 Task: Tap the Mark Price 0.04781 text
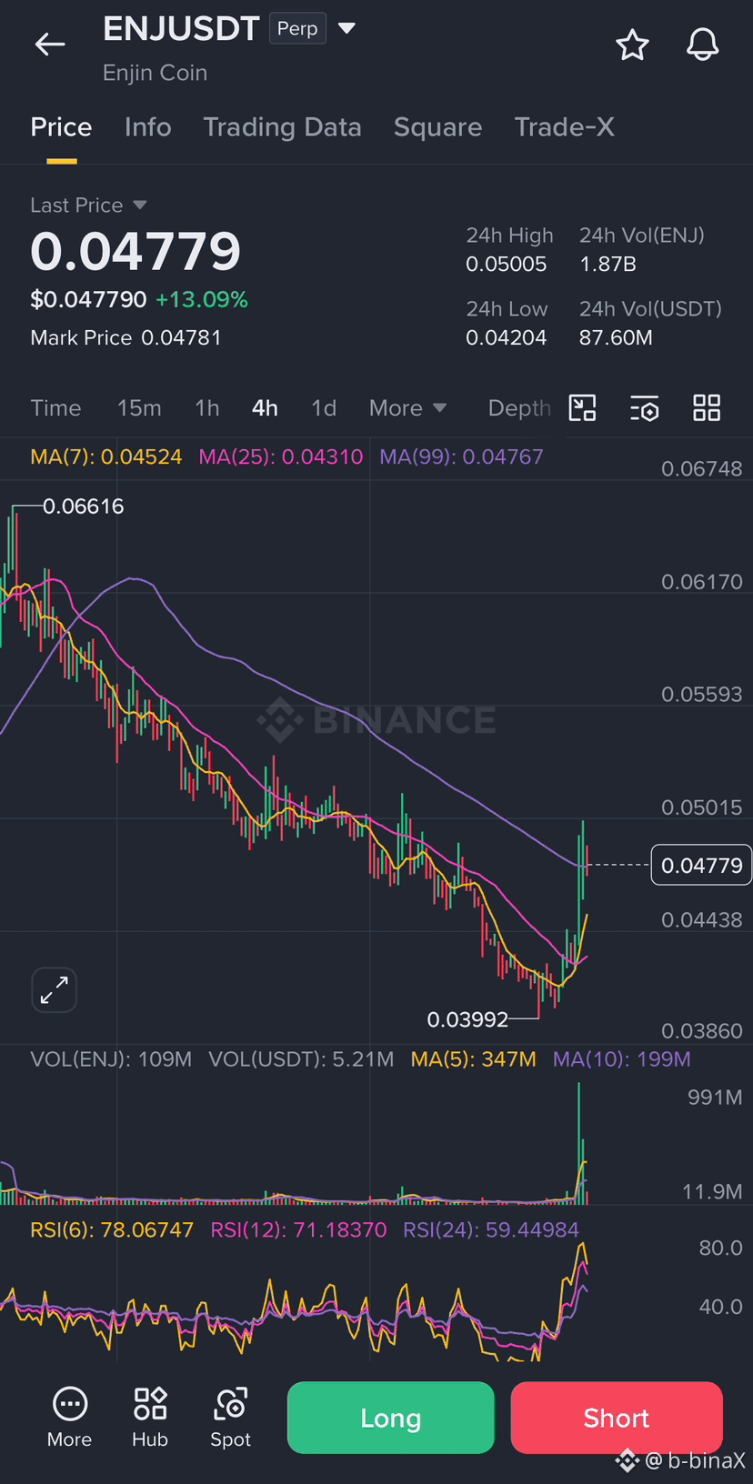(125, 338)
